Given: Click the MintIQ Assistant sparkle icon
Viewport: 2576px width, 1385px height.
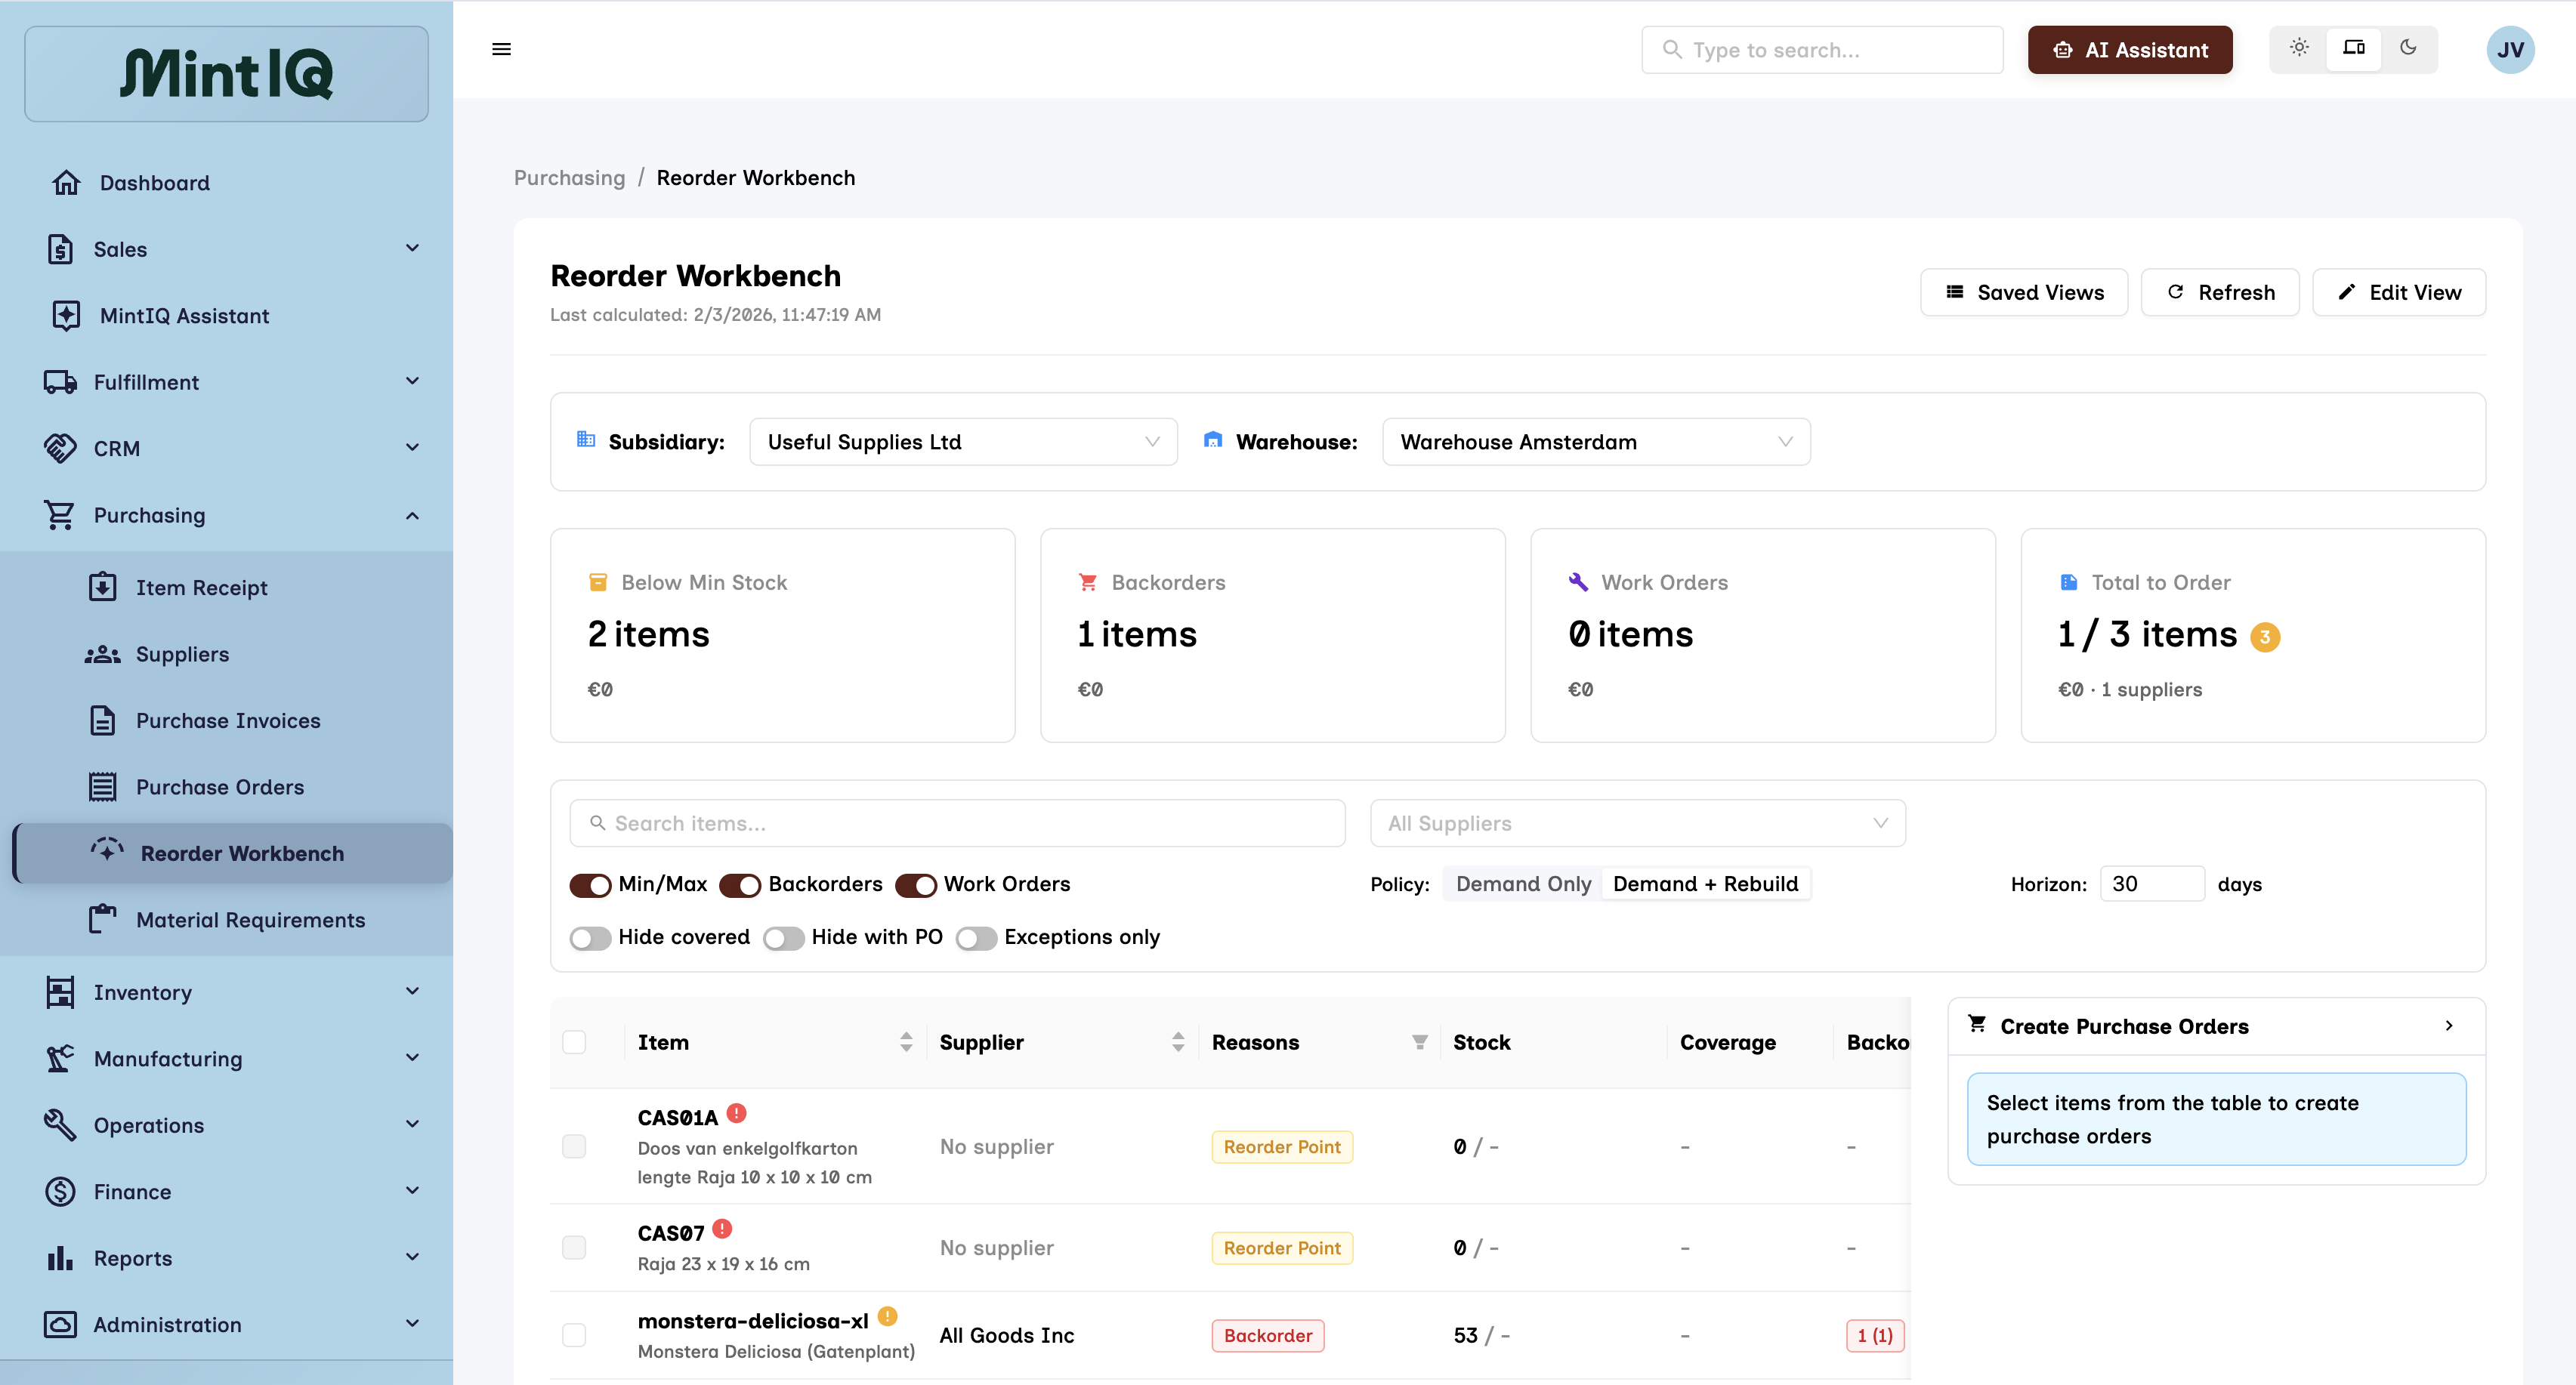Looking at the screenshot, I should coord(66,316).
